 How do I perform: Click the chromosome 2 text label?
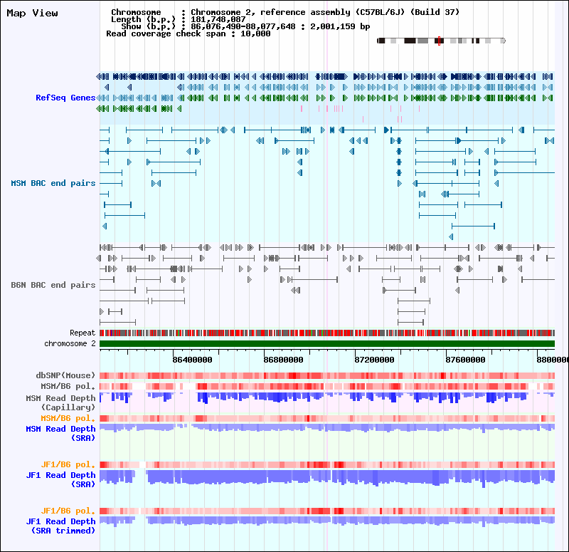pos(70,344)
